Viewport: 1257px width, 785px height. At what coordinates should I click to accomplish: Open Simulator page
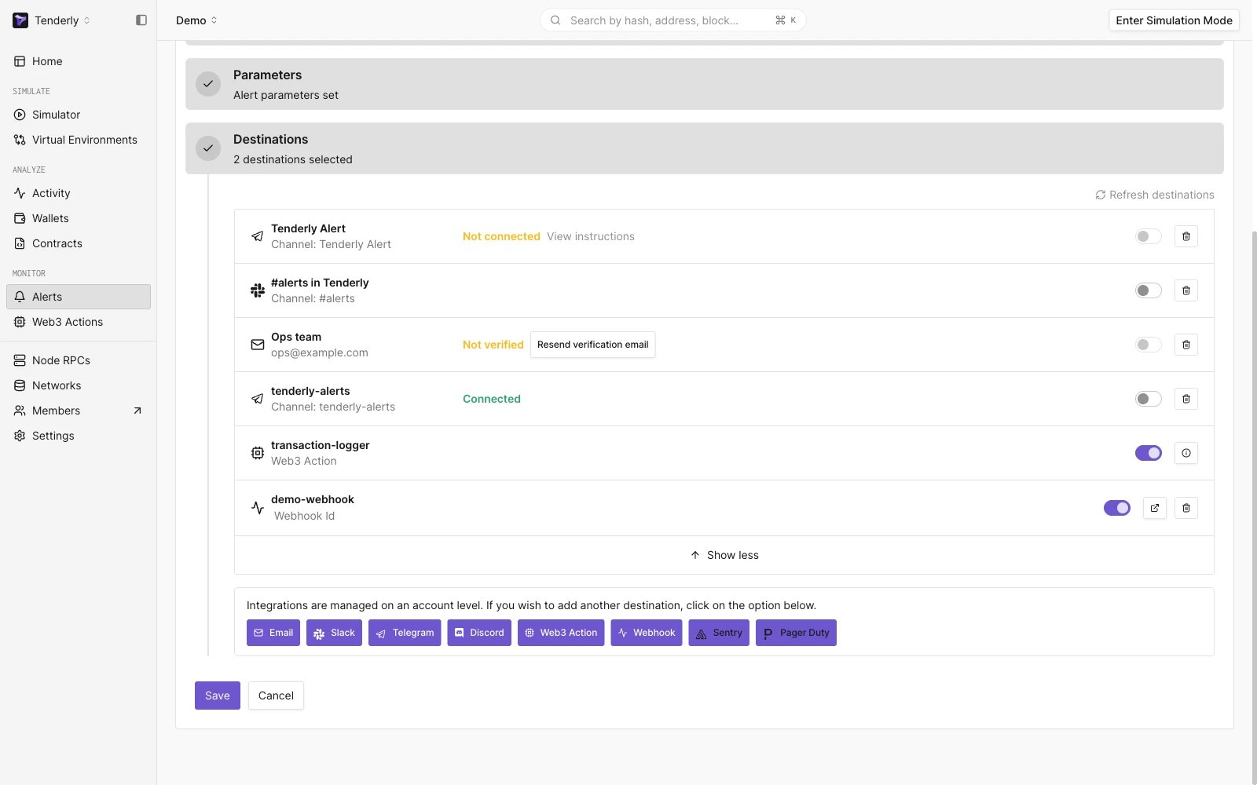tap(79, 115)
